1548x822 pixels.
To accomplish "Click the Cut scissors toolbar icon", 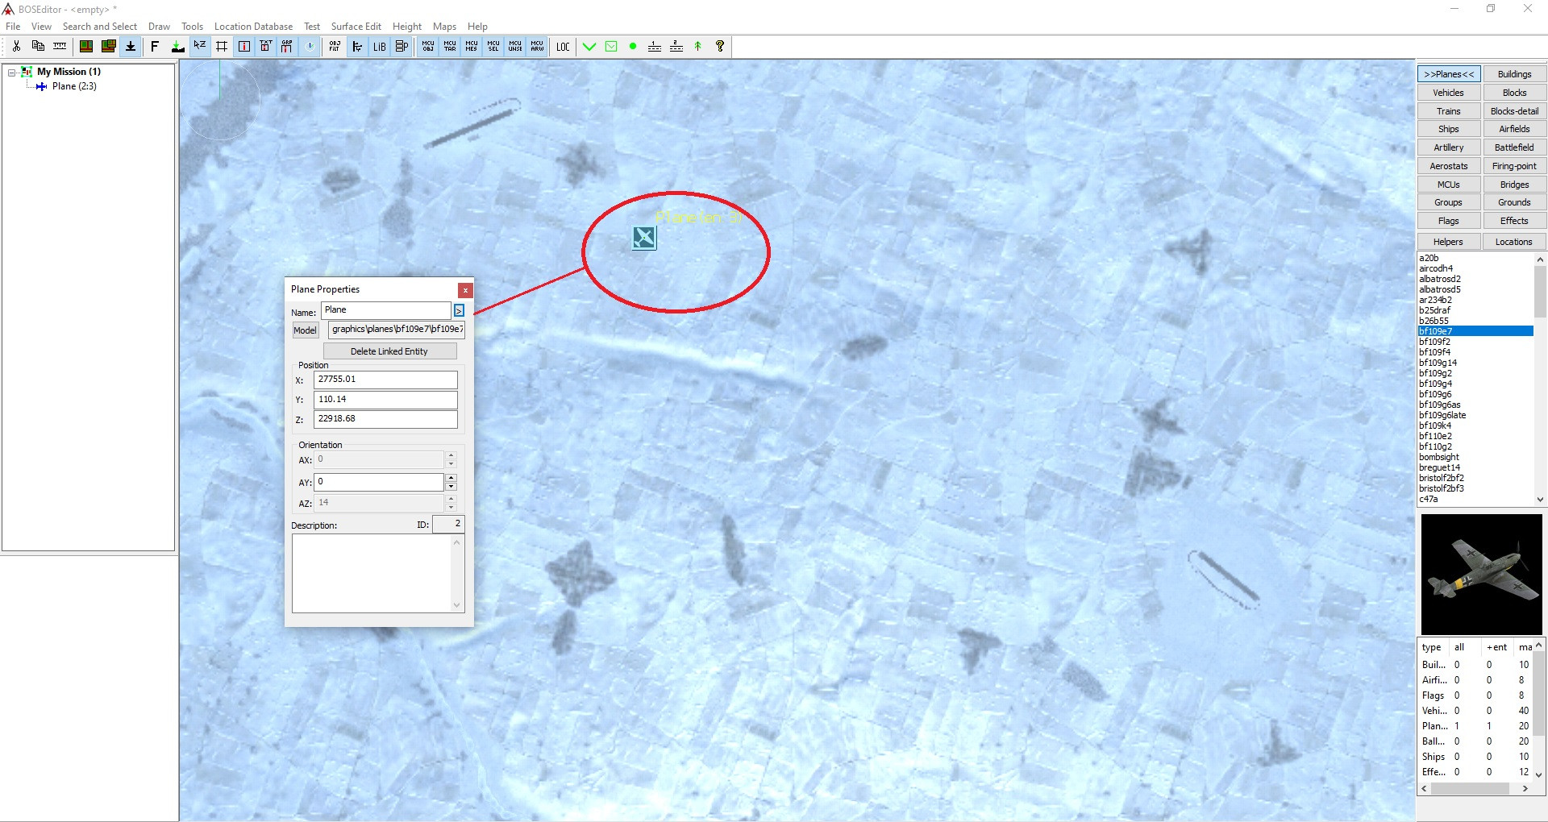I will (16, 46).
